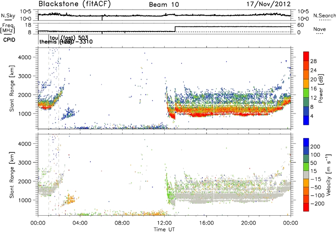Click the Blackstone (fitACF) plot title
The image size is (336, 232).
[75, 4]
